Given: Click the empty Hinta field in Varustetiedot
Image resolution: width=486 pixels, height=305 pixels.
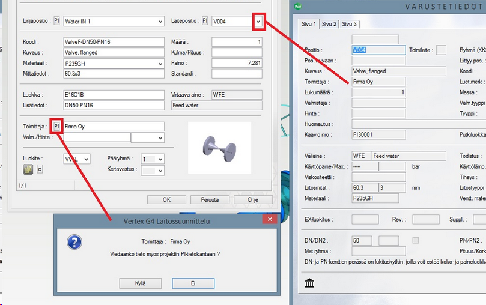Looking at the screenshot, I should (378, 113).
